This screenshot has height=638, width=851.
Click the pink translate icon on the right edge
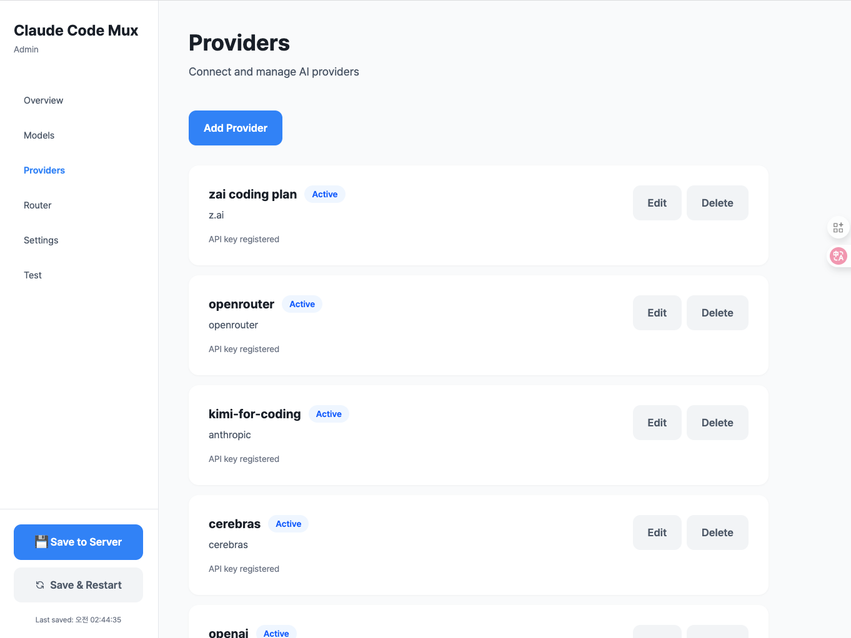[838, 255]
